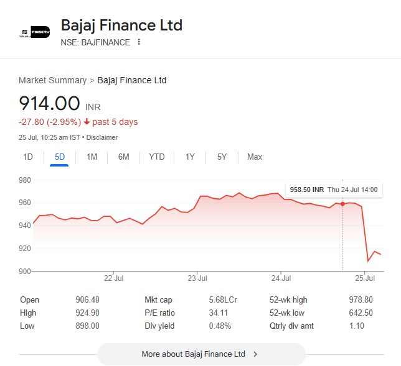
Task: Click the Disclaimer link
Action: point(101,137)
